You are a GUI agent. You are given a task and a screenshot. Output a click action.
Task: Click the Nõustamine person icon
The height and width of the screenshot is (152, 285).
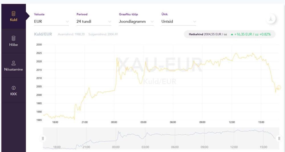[13, 63]
